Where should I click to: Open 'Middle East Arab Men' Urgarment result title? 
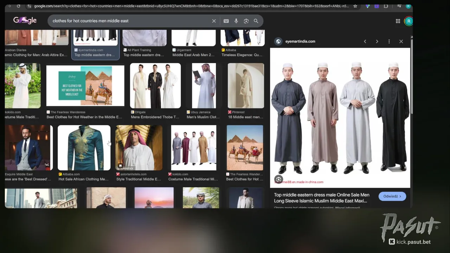(x=193, y=55)
